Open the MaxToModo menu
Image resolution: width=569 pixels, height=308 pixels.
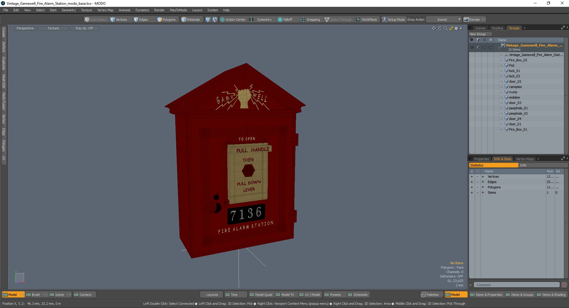click(178, 10)
